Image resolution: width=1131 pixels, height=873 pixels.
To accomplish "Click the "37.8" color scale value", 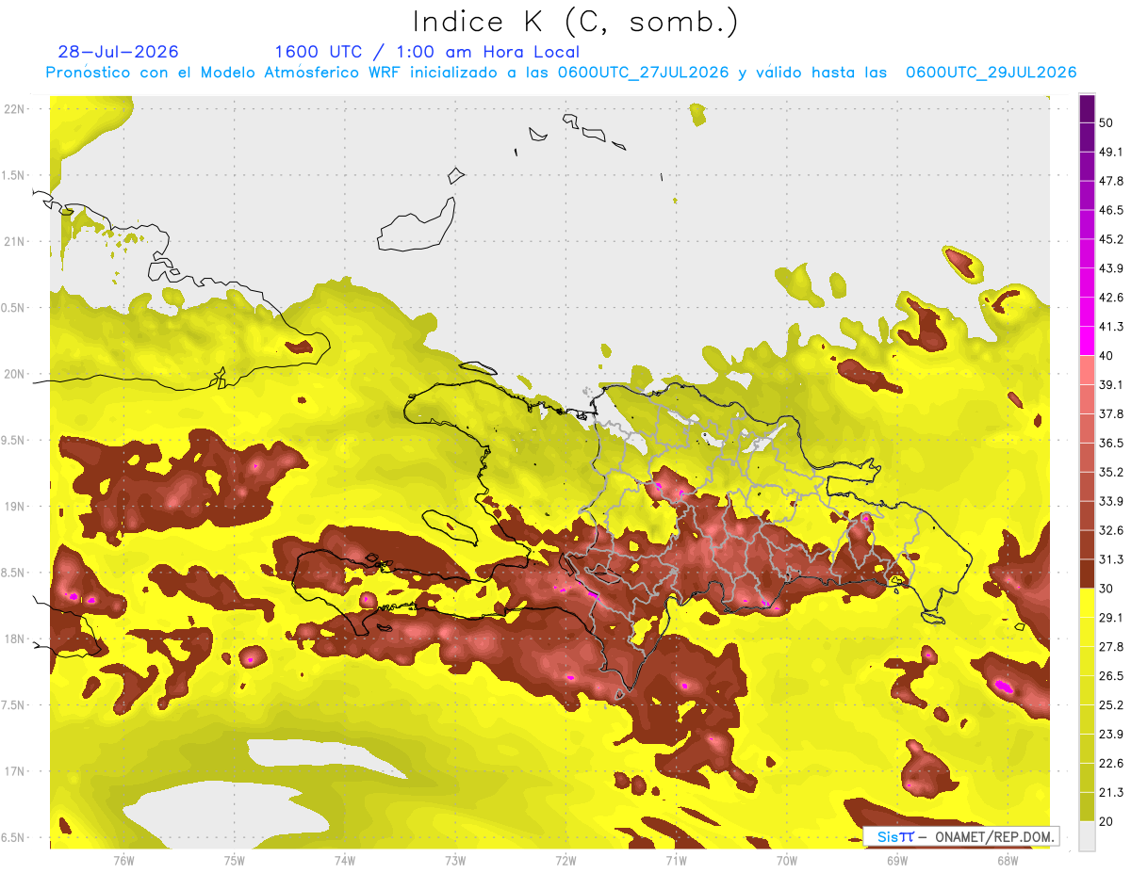I will coord(1111,413).
